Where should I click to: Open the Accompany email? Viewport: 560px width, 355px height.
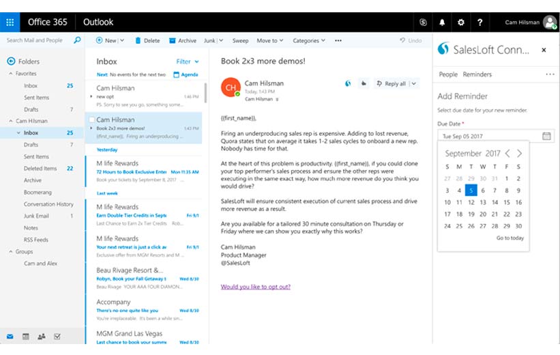[145, 310]
